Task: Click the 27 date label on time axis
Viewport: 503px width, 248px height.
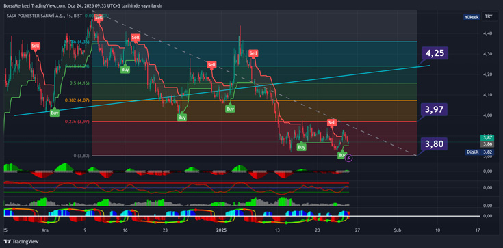Action: (x=358, y=230)
